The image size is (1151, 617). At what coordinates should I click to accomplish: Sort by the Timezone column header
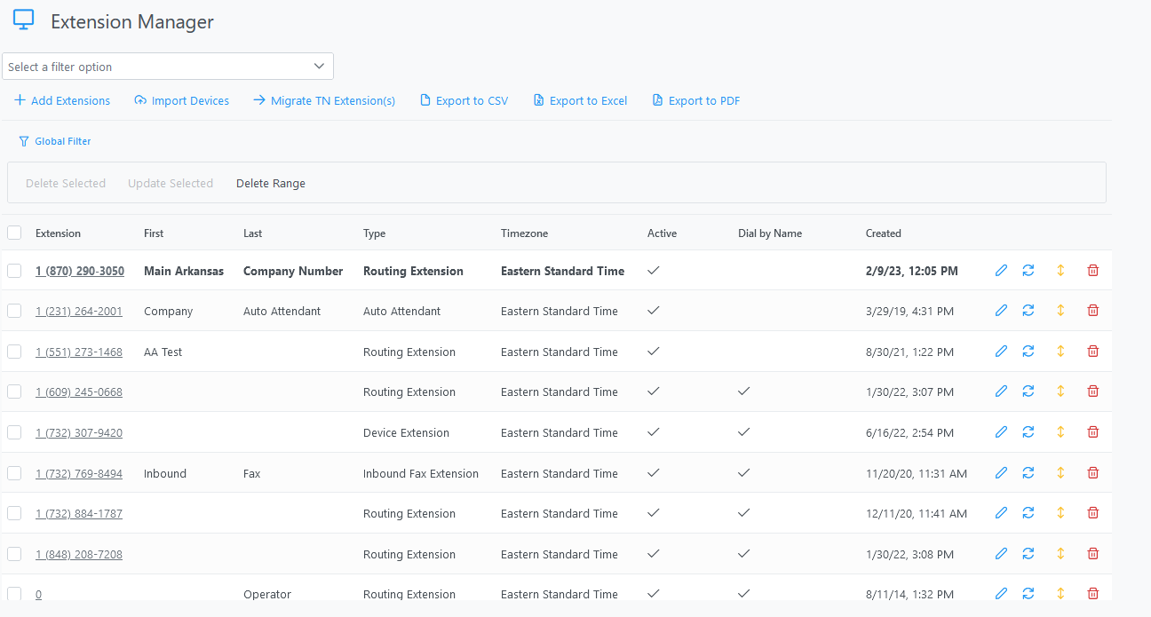(x=524, y=233)
